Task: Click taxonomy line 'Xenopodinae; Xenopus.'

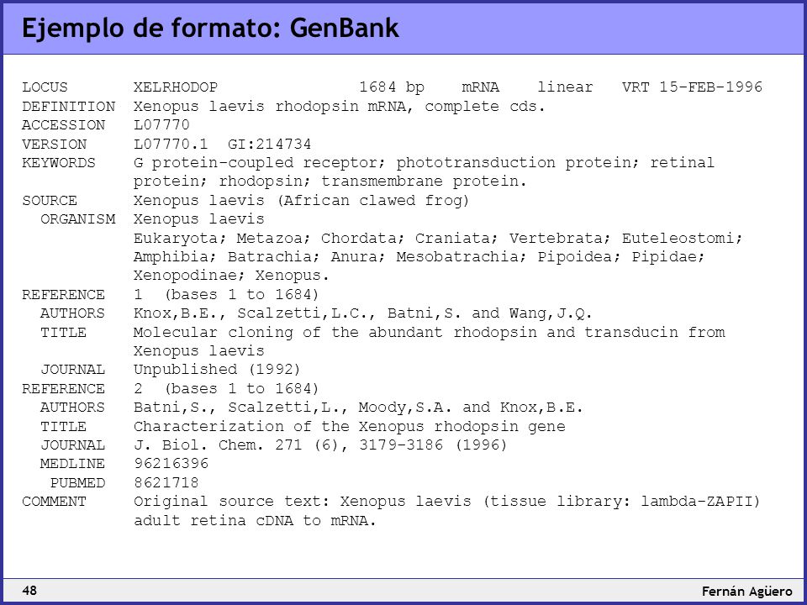Action: click(x=231, y=276)
